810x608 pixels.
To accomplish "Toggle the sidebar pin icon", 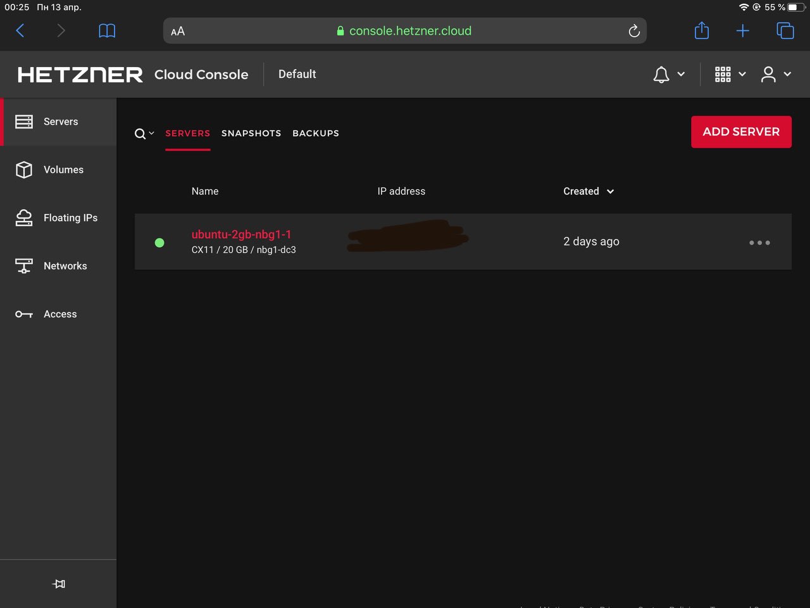I will point(58,584).
